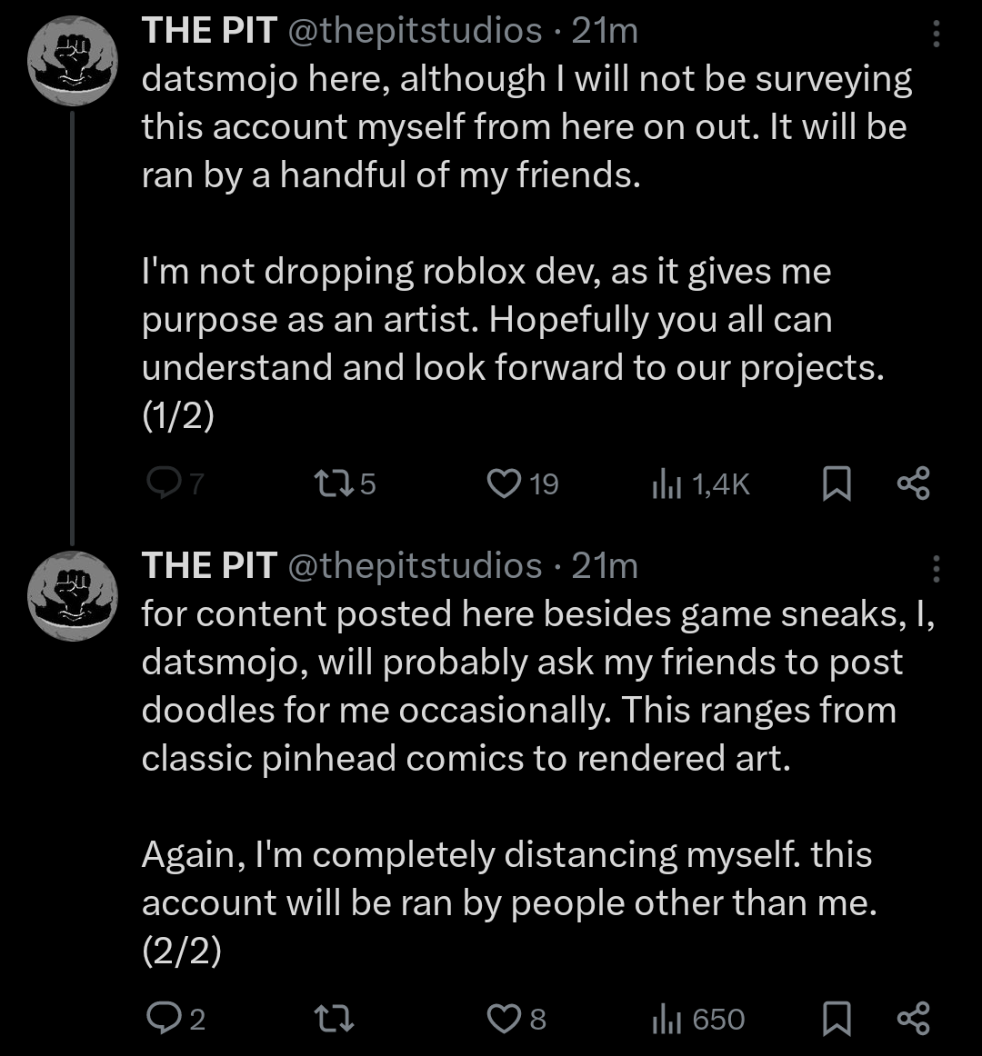Reply to the second (2/2) tweet
The image size is (982, 1056).
(x=164, y=1019)
